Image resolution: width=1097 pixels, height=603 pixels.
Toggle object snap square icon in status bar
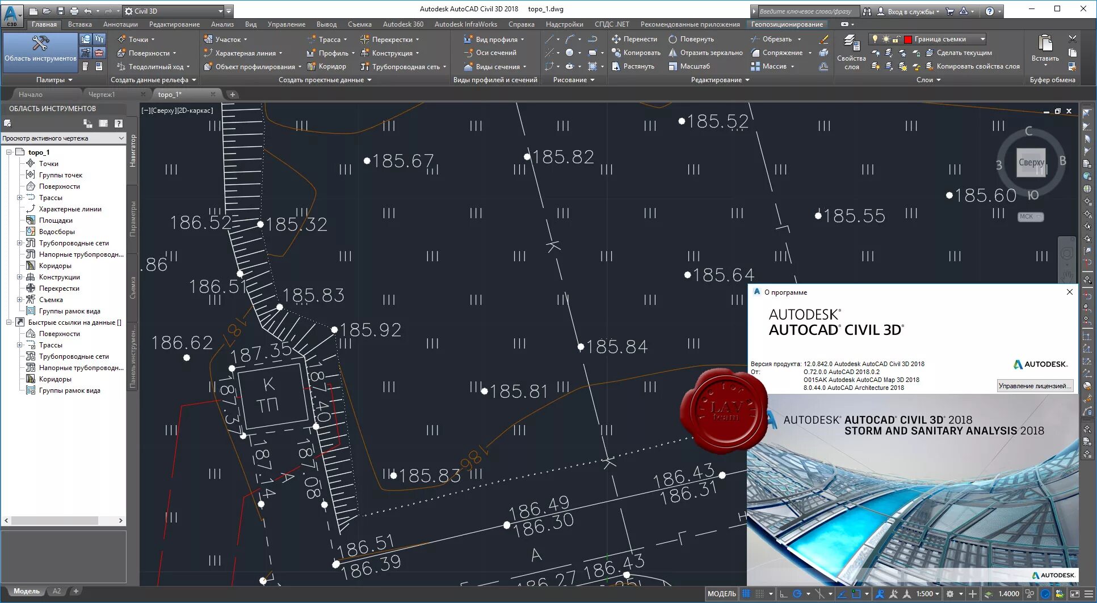click(856, 594)
